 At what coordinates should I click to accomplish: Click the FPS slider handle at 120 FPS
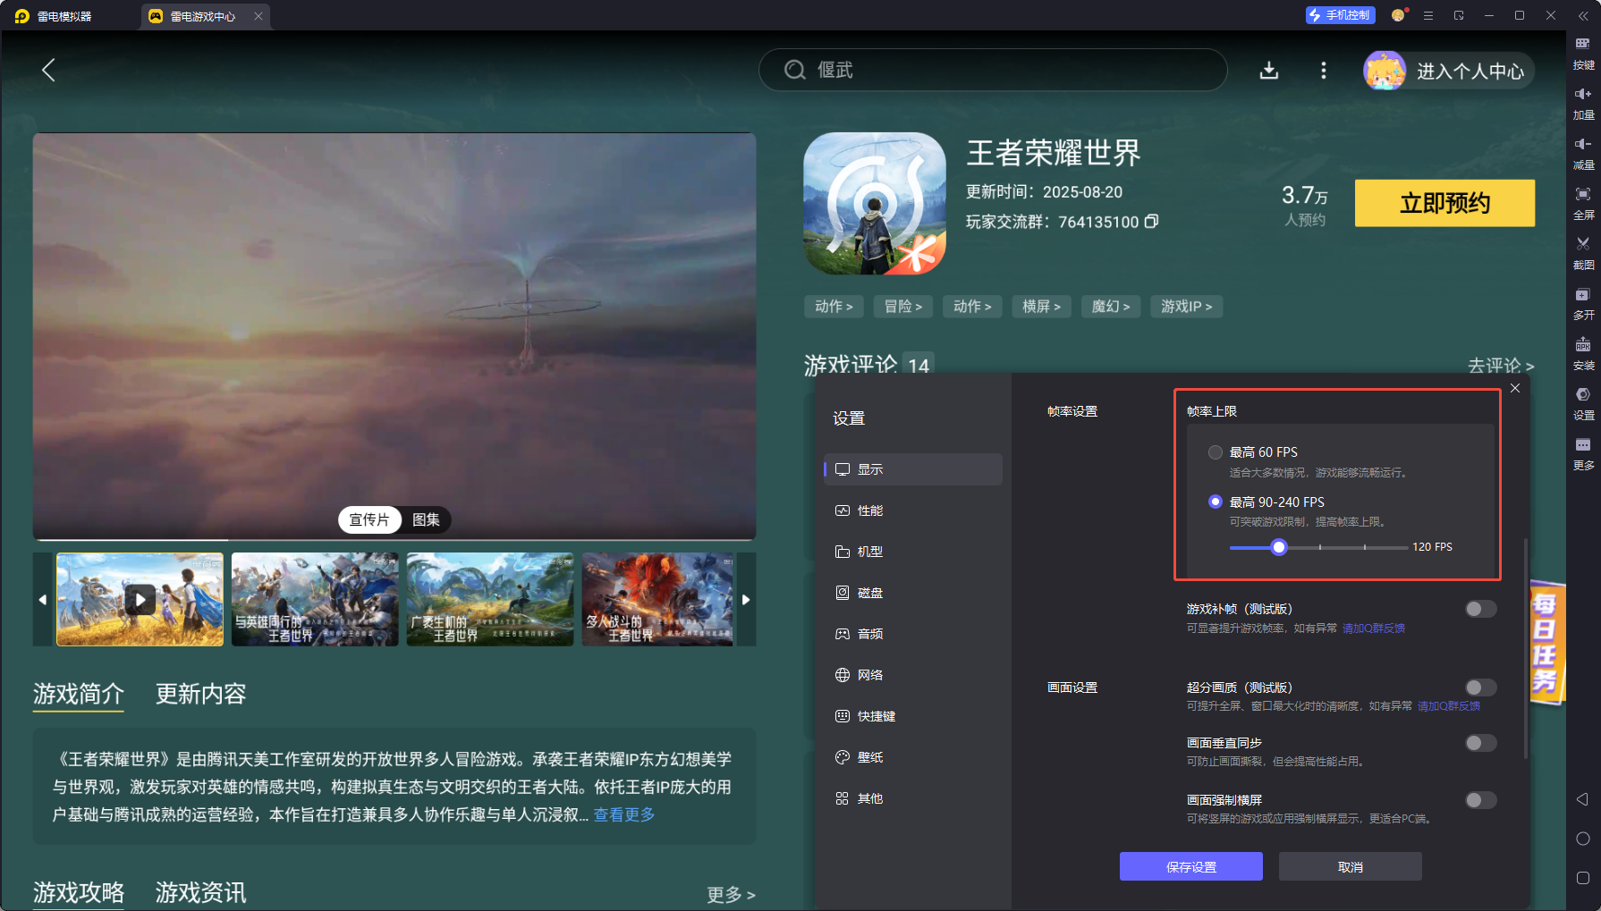click(x=1279, y=547)
